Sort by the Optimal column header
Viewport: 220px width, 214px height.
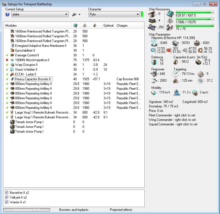(x=108, y=26)
